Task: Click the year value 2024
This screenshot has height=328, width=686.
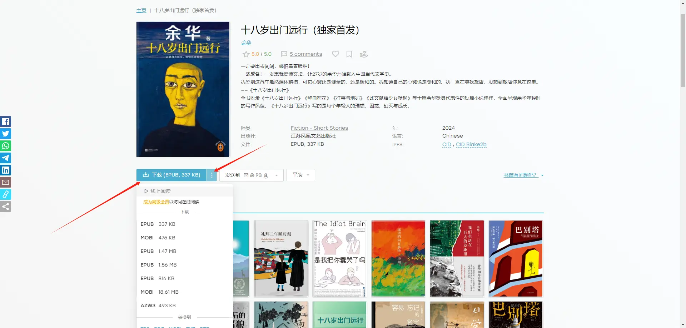Action: [x=448, y=128]
